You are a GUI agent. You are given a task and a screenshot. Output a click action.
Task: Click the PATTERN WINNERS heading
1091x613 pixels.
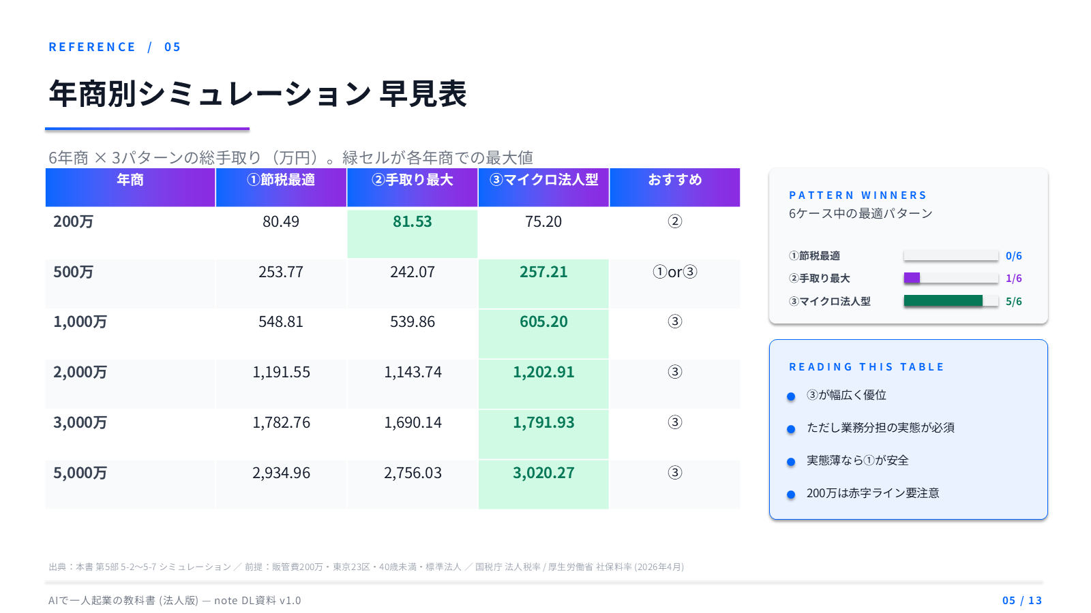(x=858, y=195)
